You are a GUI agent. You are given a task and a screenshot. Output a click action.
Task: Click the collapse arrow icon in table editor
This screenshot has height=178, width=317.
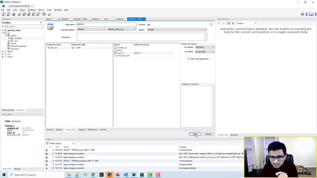pos(211,24)
